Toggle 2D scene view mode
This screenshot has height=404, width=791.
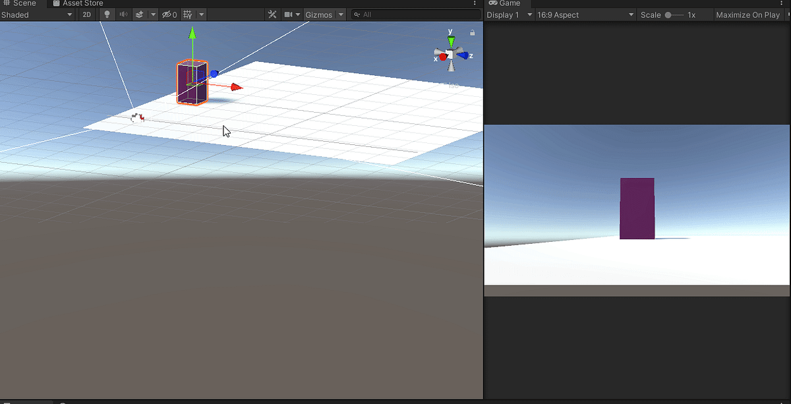[x=86, y=14]
